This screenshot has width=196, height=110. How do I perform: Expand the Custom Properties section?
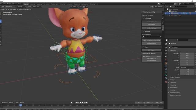pos(175,95)
